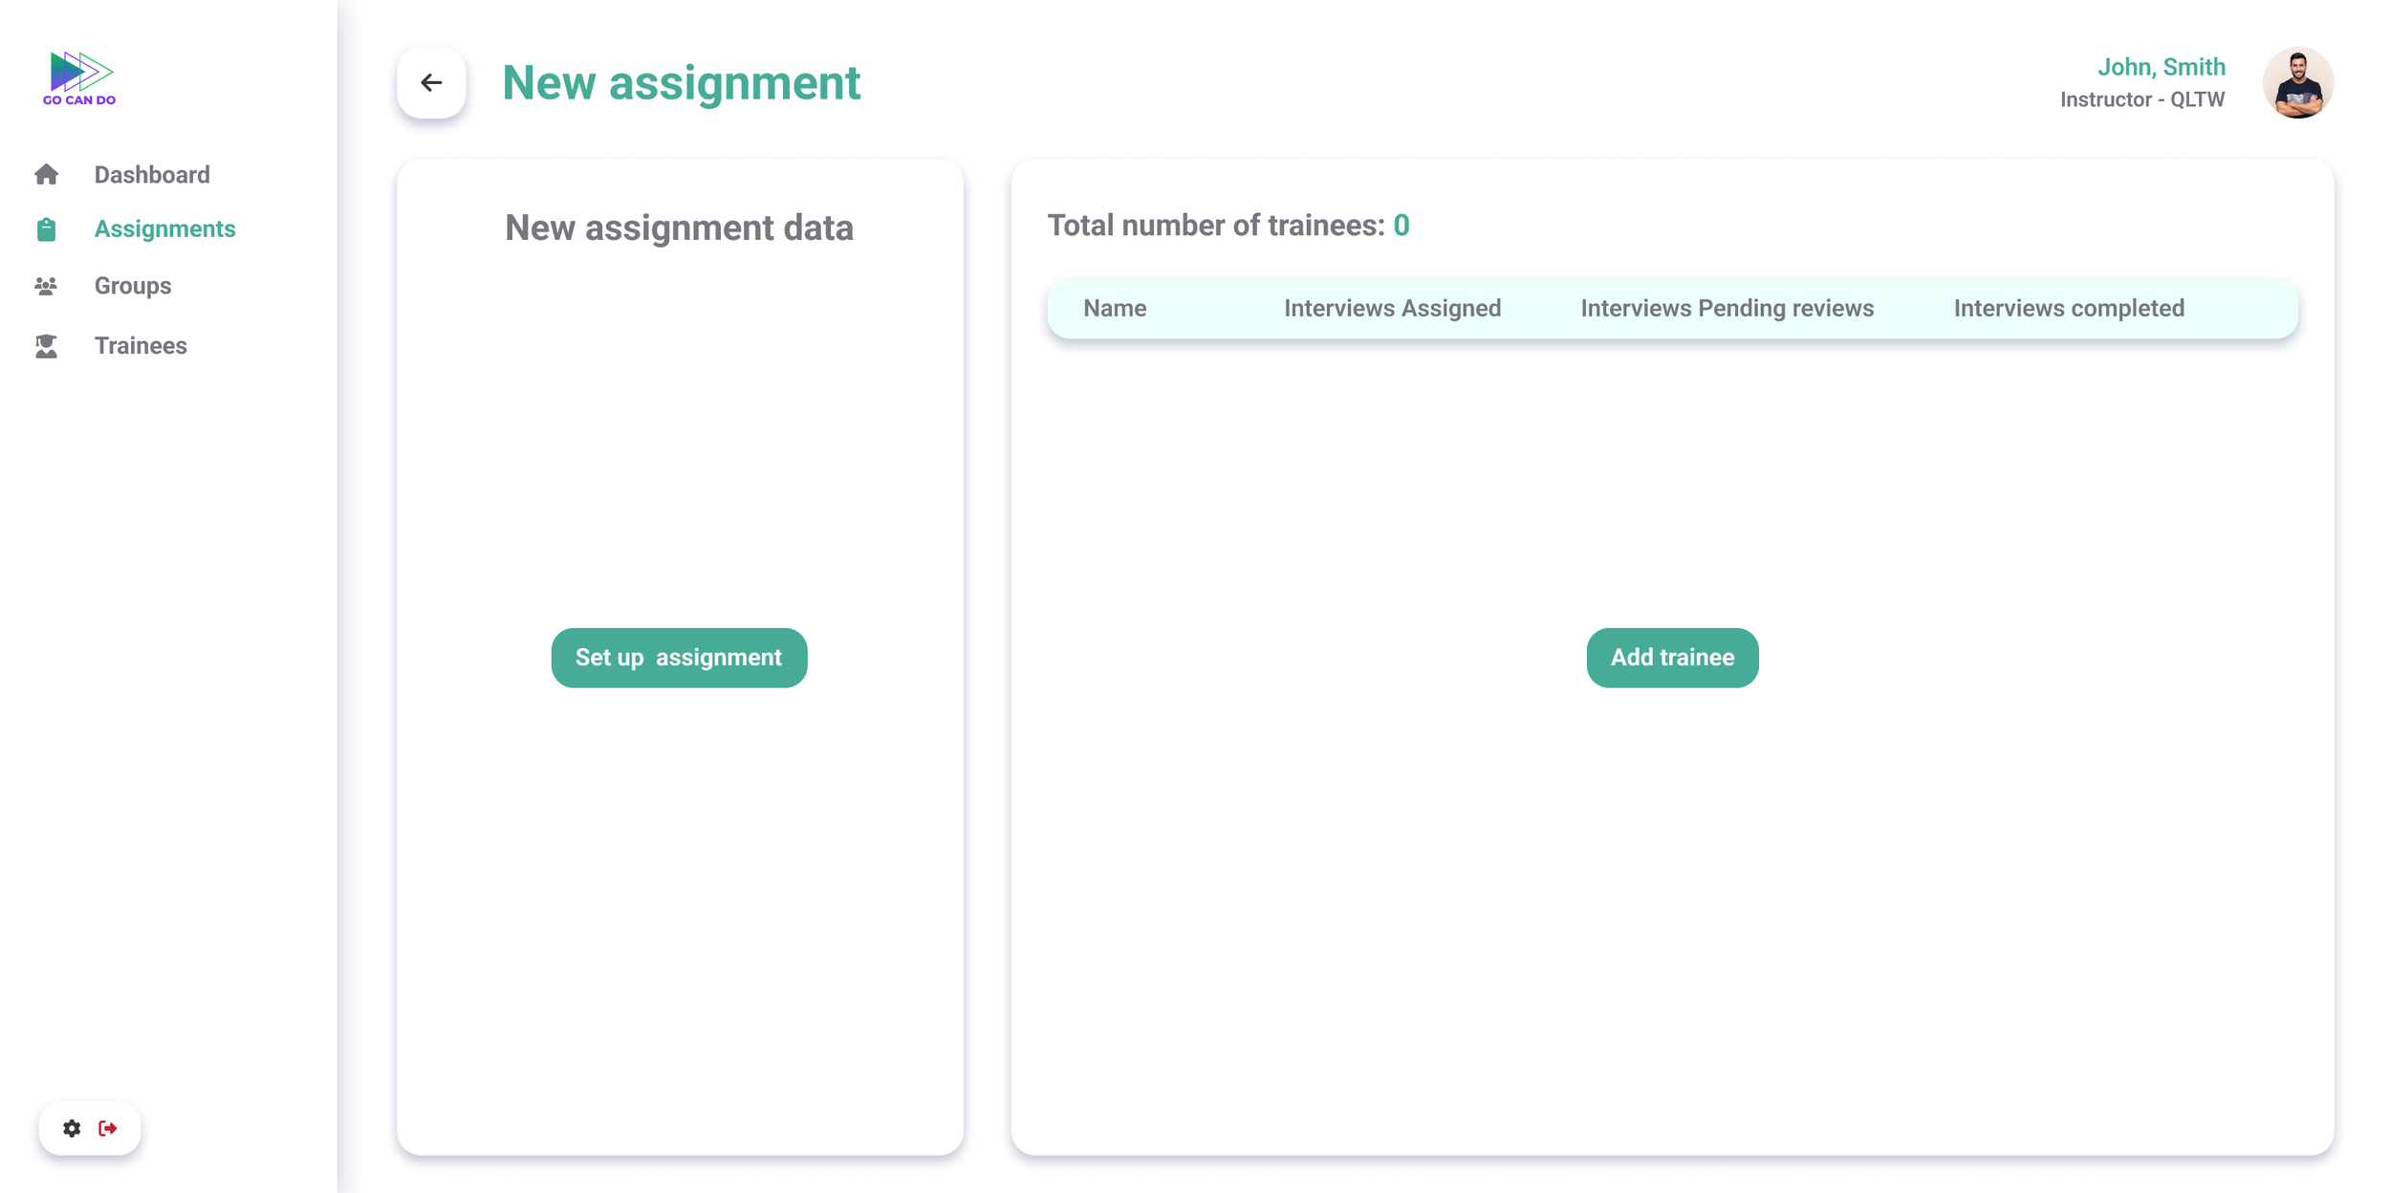Click the Interviews Pending reviews header
The height and width of the screenshot is (1193, 2390).
coord(1727,309)
